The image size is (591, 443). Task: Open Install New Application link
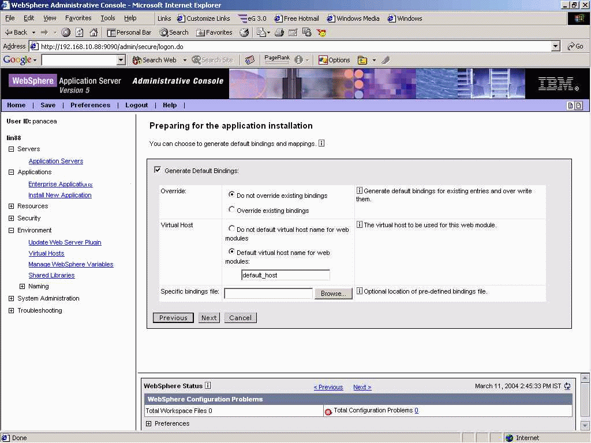(x=59, y=195)
